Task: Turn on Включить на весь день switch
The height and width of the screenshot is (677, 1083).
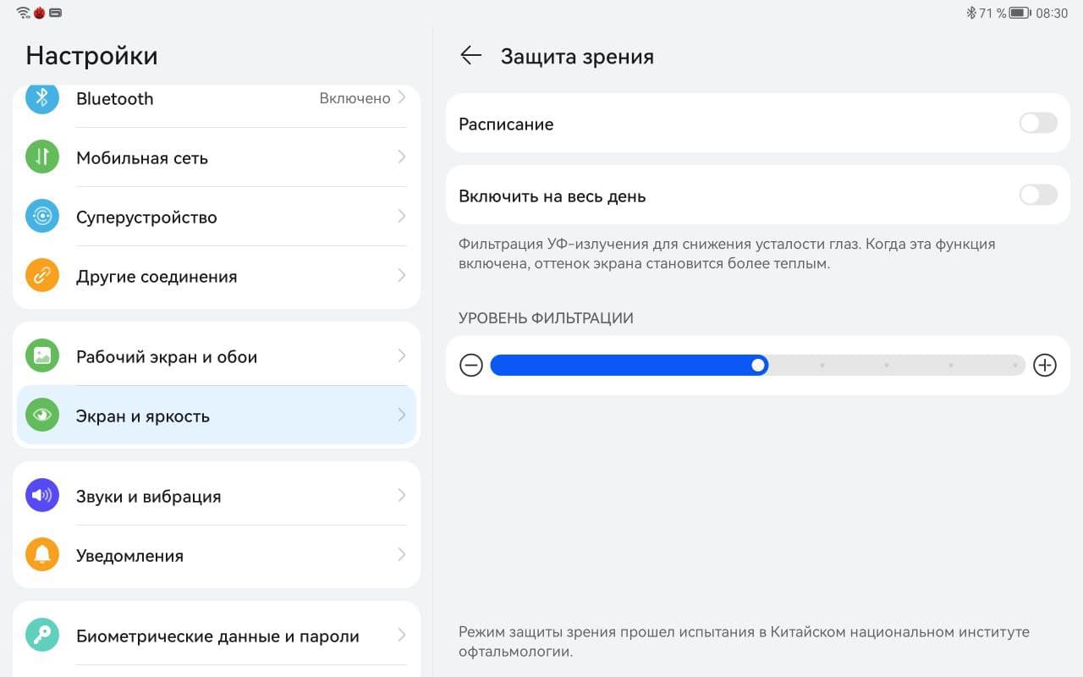Action: (1038, 195)
